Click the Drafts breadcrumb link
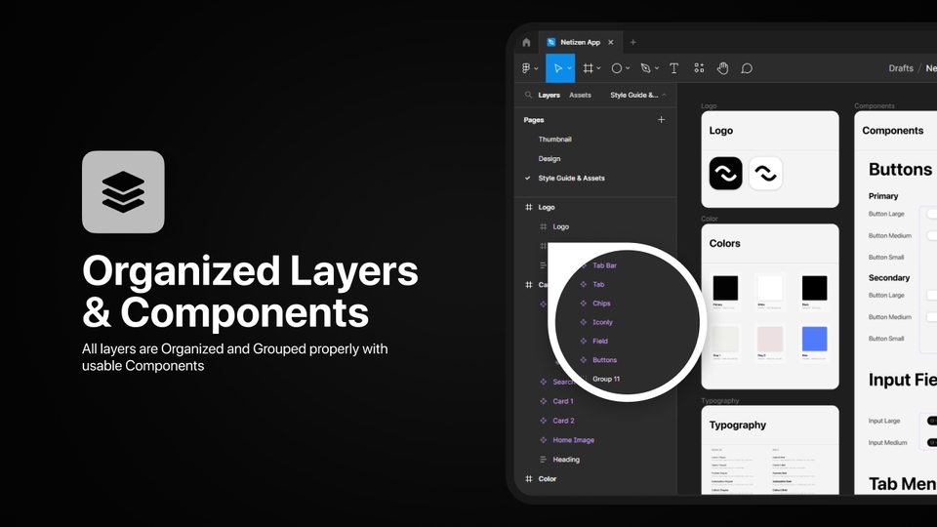 901,68
